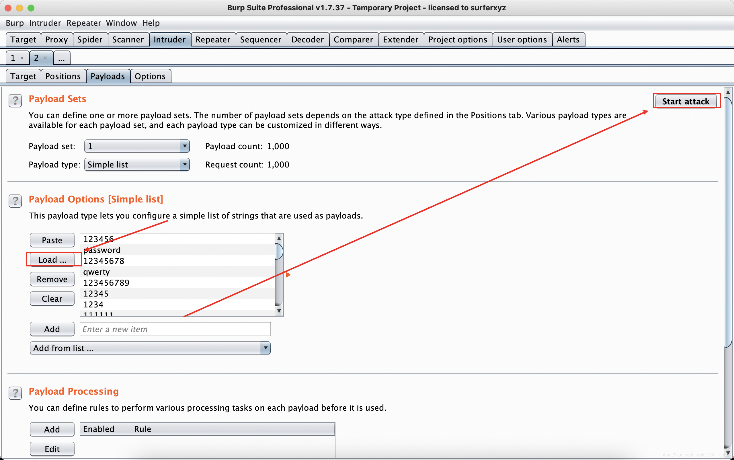734x460 pixels.
Task: Click main panel scroll up arrow
Action: pyautogui.click(x=728, y=92)
